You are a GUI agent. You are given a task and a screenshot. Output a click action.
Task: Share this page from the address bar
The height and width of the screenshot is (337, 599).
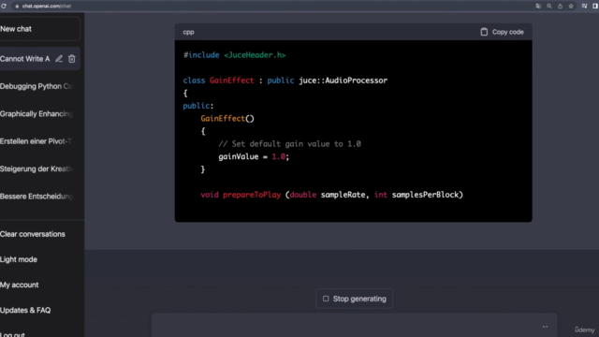(x=560, y=7)
